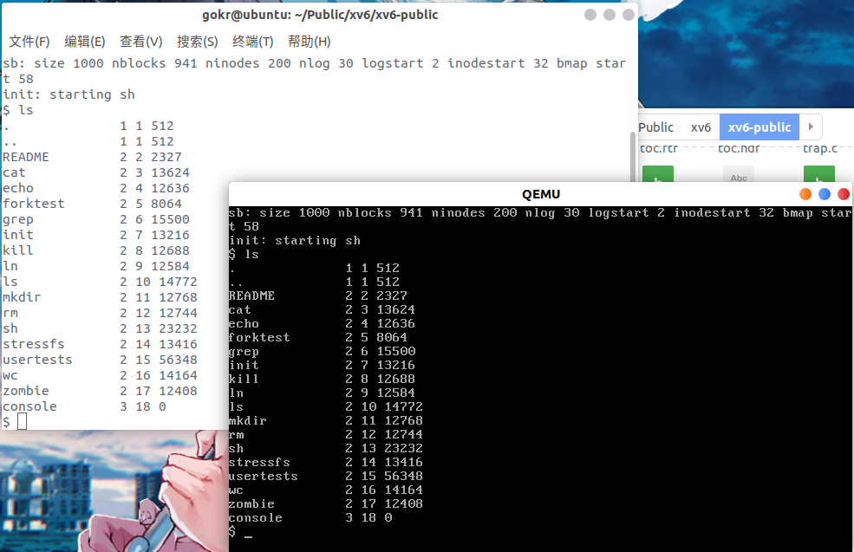
Task: Open the 查看(V) menu
Action: click(140, 42)
